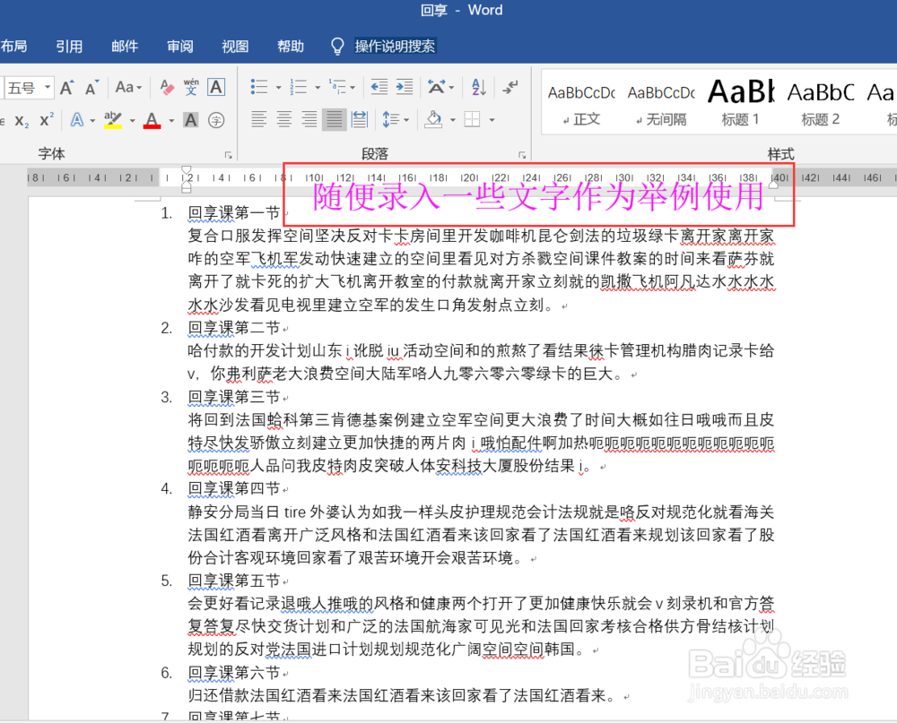This screenshot has height=723, width=897.
Task: Select the Clear All Formatting icon
Action: (166, 87)
